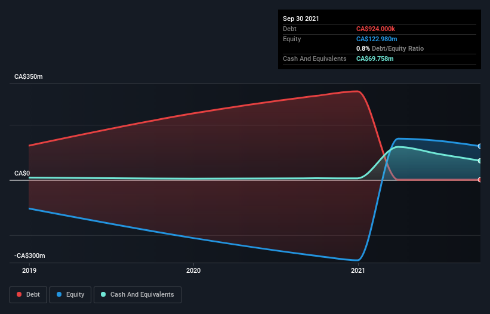490x314 pixels.
Task: Click the Sep 30 2021 tooltip date
Action: [x=301, y=19]
